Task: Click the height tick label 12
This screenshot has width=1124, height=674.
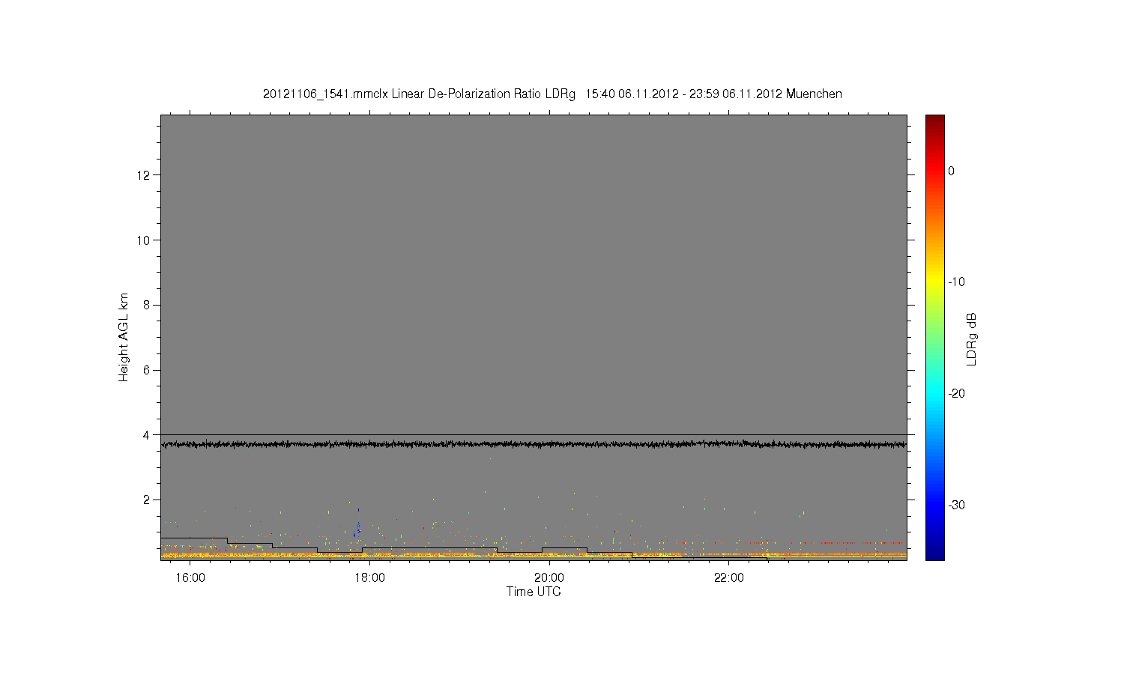Action: [144, 175]
